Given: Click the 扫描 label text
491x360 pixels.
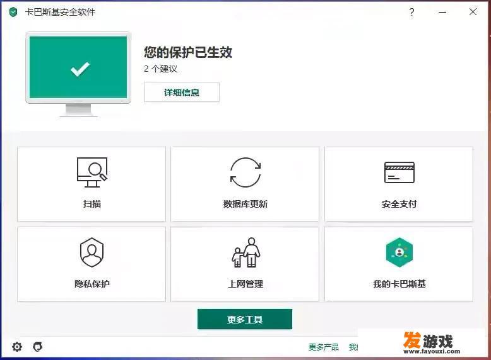Looking at the screenshot, I should [92, 204].
